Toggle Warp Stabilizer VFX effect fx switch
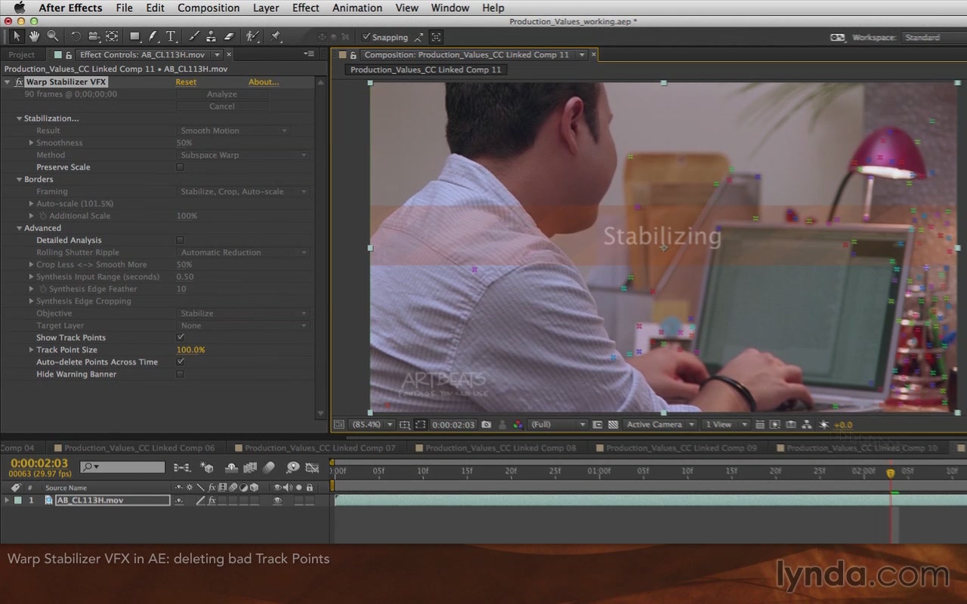The height and width of the screenshot is (604, 967). (19, 82)
